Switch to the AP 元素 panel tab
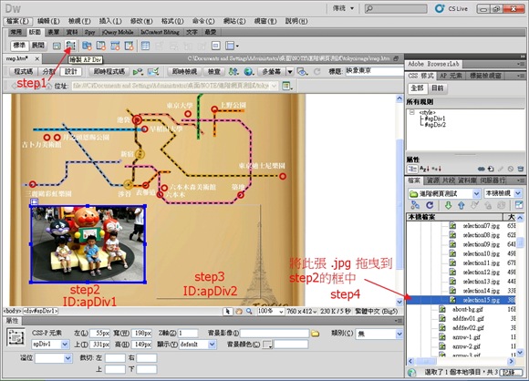Image resolution: width=529 pixels, height=381 pixels. [451, 76]
